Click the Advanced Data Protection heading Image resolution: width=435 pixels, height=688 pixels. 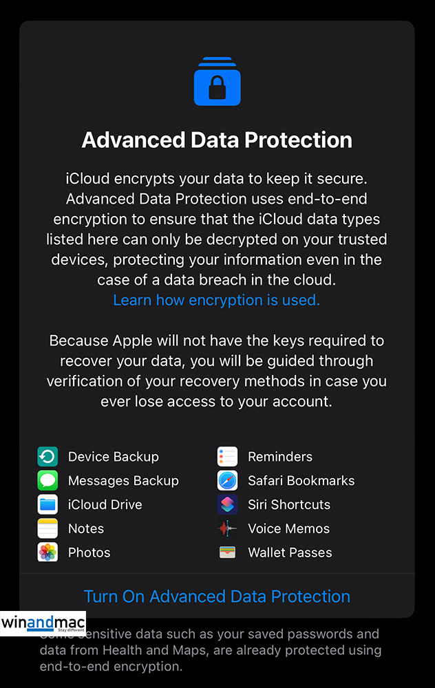(x=217, y=140)
